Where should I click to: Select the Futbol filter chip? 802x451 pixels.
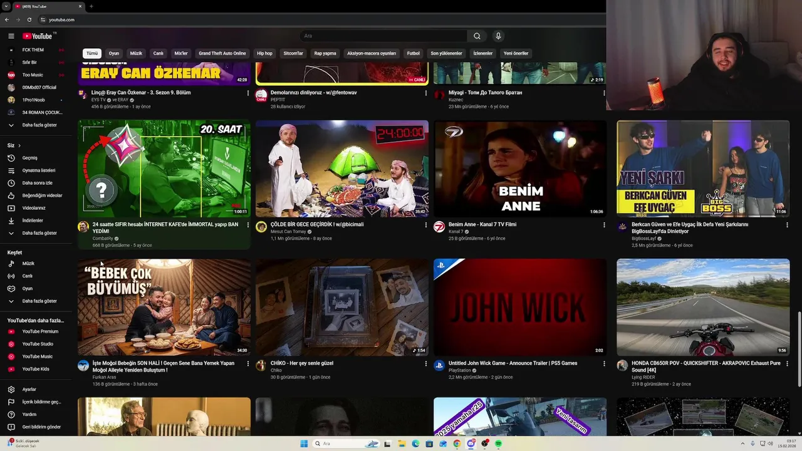(x=414, y=53)
